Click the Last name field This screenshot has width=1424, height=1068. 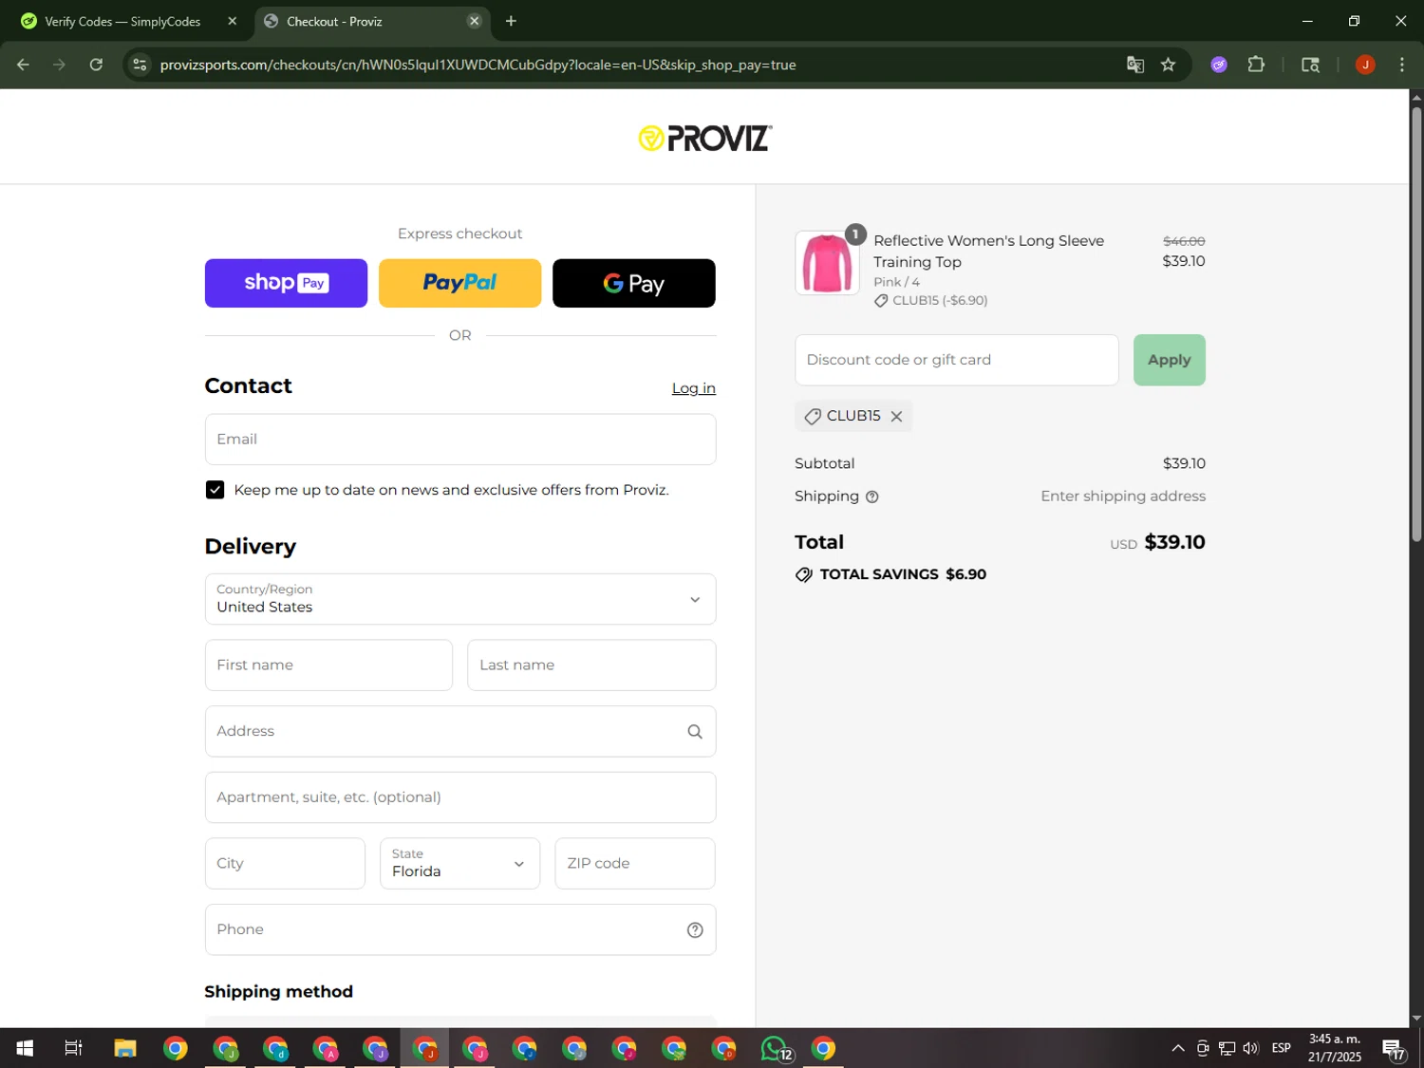pyautogui.click(x=591, y=665)
